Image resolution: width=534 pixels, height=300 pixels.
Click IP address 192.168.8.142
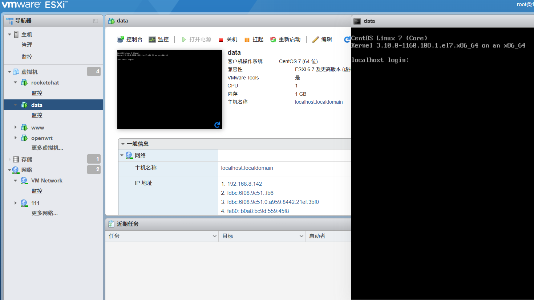coord(244,184)
